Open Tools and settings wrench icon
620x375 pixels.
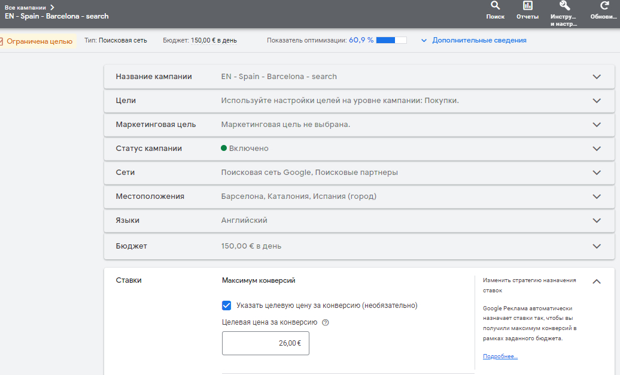tap(563, 6)
